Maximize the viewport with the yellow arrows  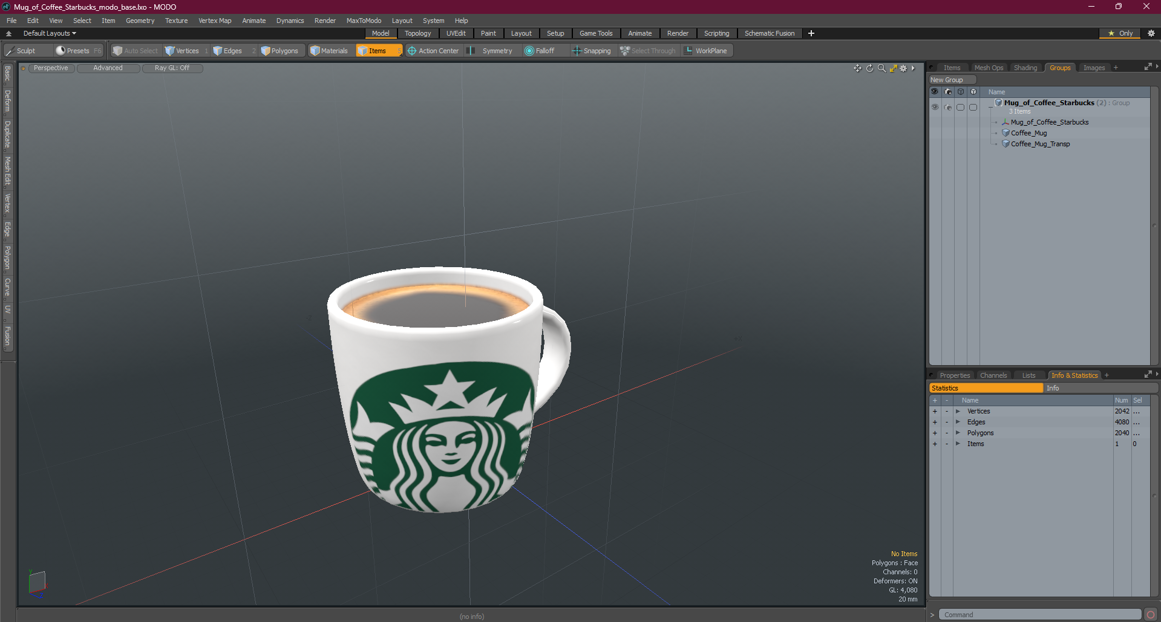893,68
